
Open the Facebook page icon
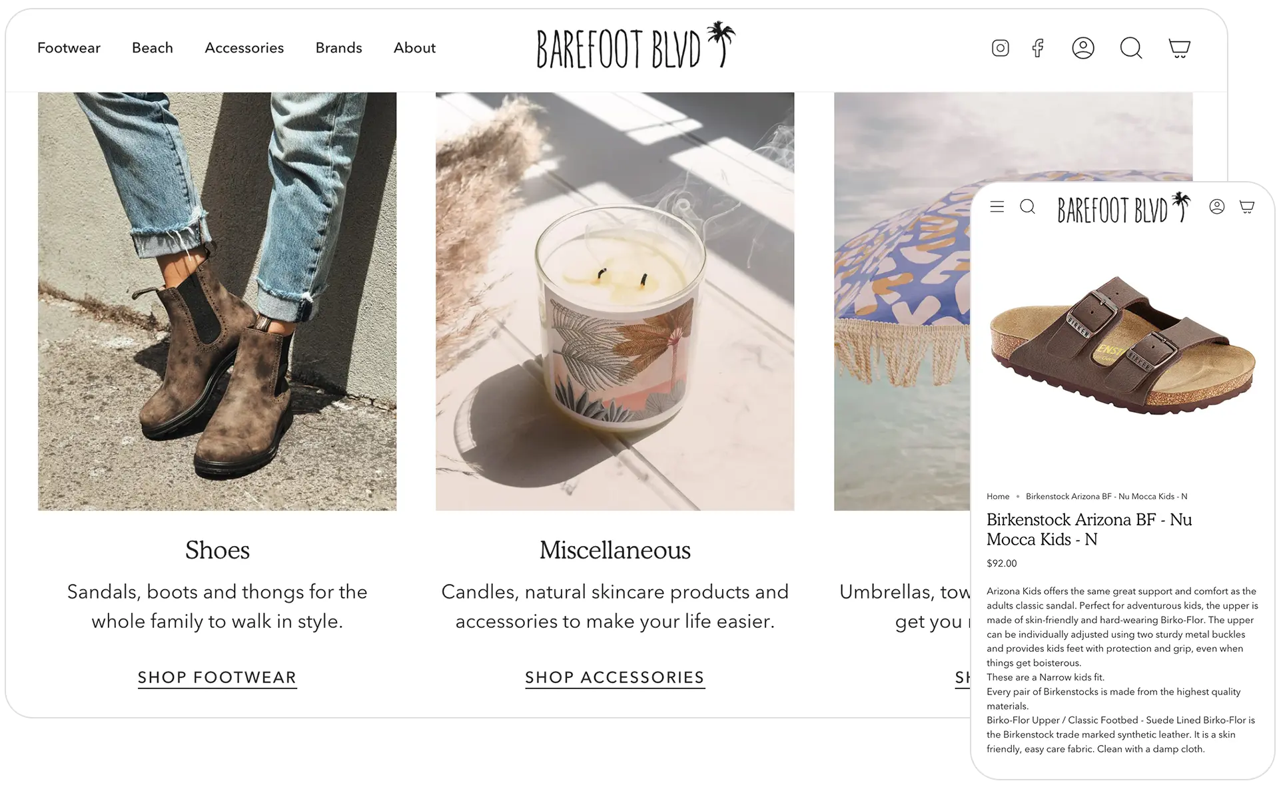point(1038,48)
